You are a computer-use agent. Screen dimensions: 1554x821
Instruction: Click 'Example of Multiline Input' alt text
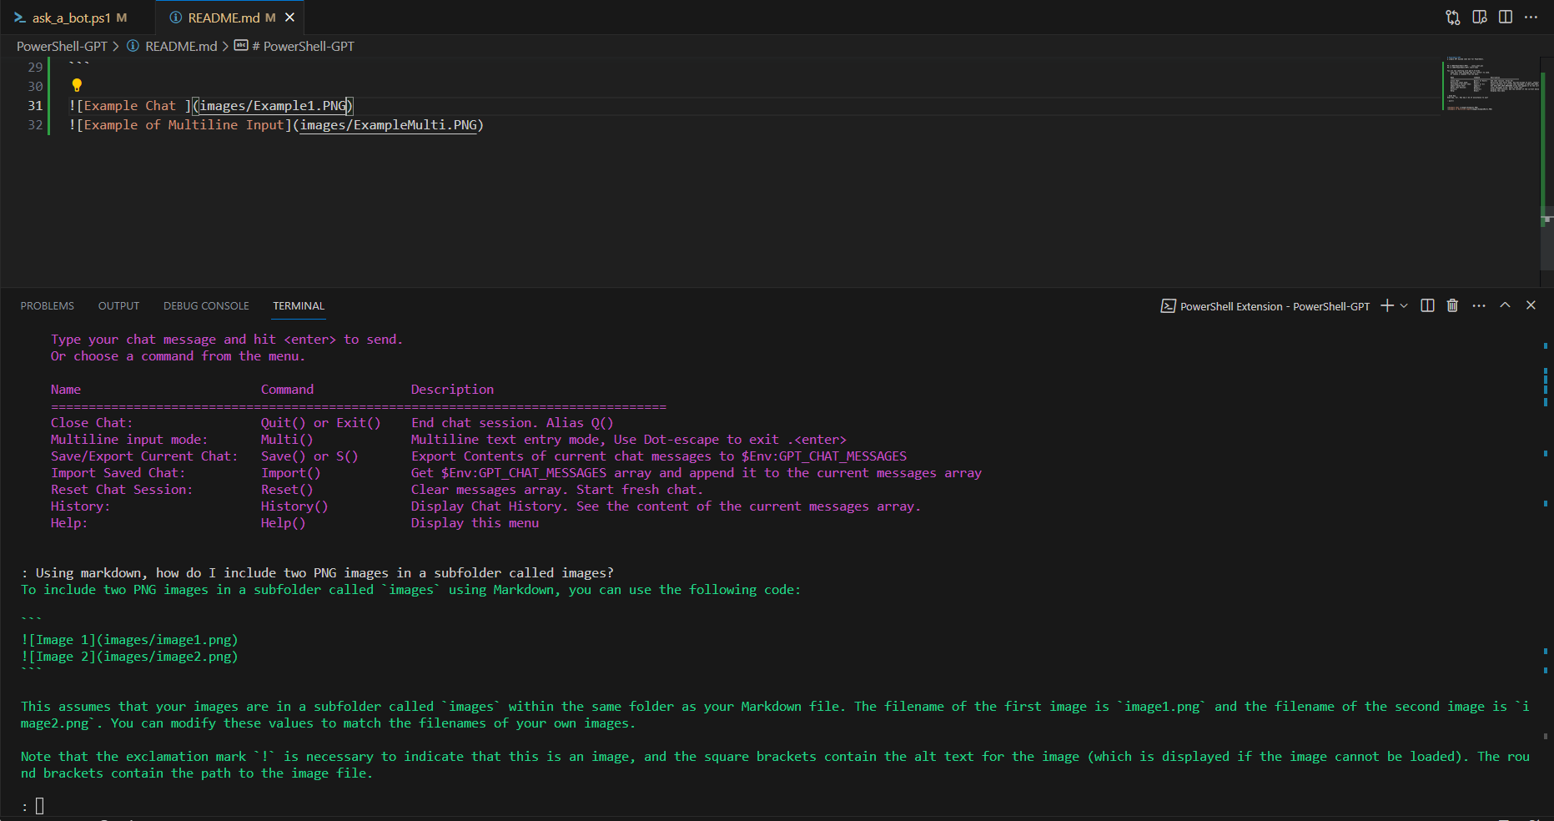(184, 125)
